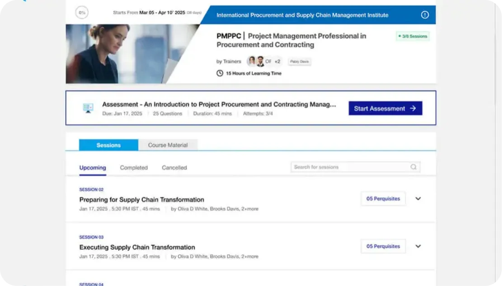Expand Session 02 with the chevron arrow

pos(418,198)
